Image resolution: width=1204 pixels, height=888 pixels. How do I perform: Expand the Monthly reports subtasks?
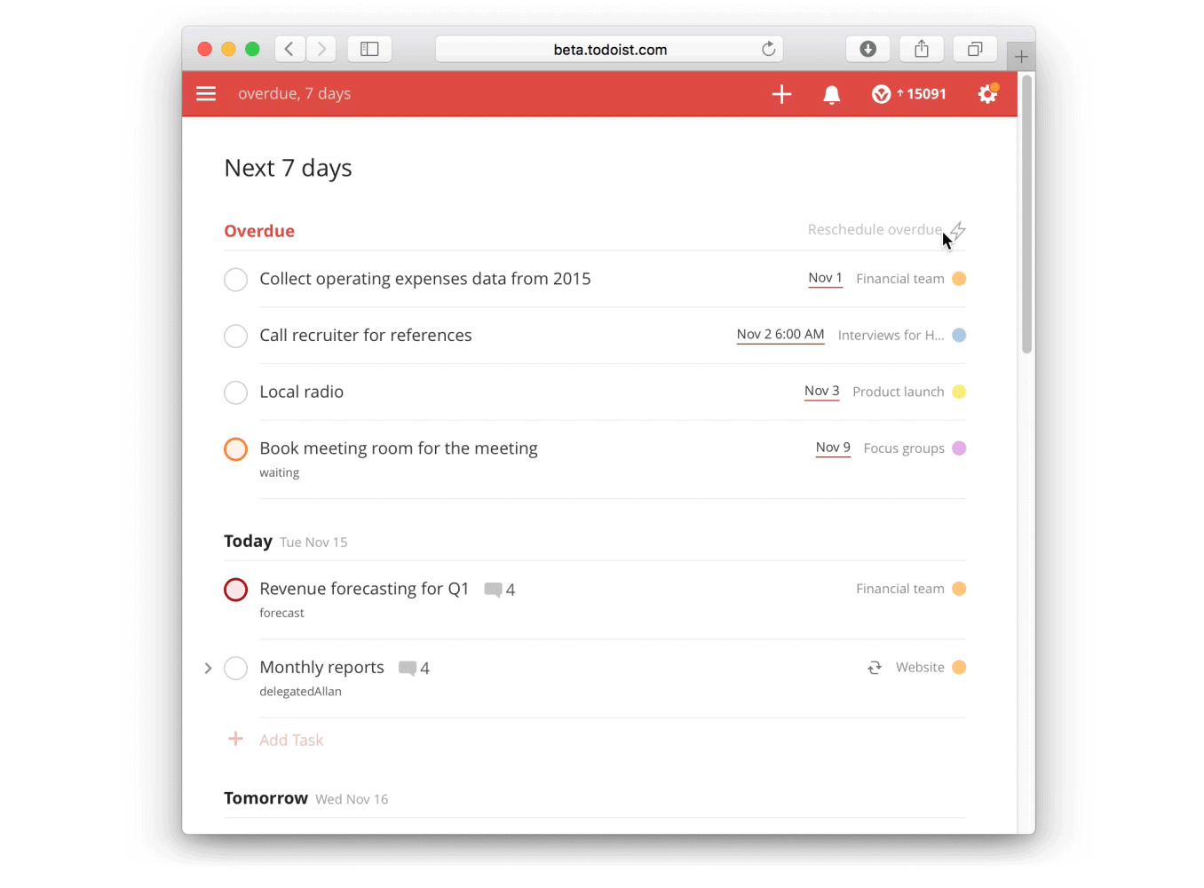[208, 668]
